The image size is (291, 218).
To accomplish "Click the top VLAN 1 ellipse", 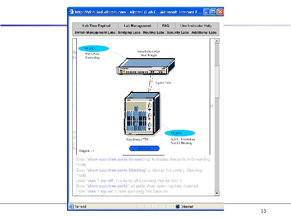I will click(93, 48).
